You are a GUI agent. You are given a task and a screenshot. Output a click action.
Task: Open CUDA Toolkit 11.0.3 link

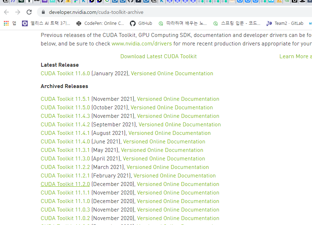(x=65, y=210)
